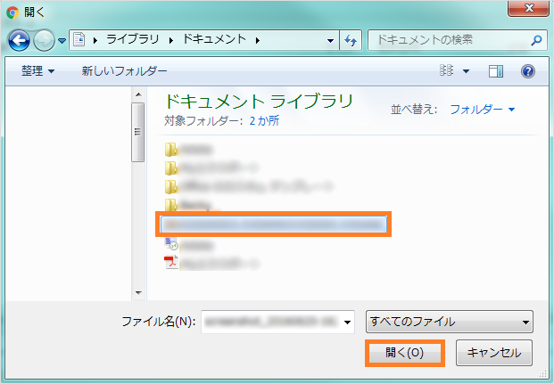Click the scroll down arrow of the left pane

pos(138,291)
